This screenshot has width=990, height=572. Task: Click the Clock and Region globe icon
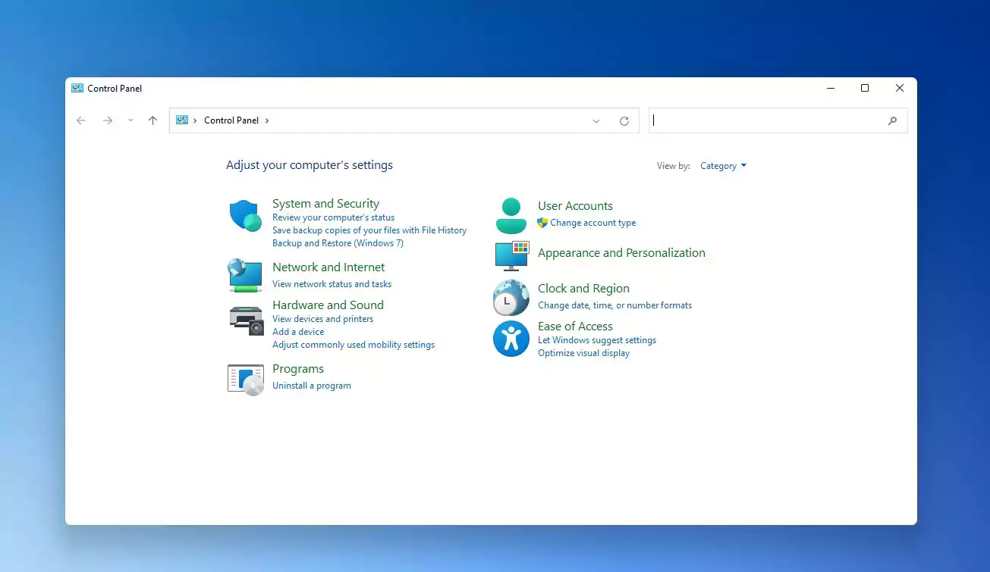click(511, 297)
